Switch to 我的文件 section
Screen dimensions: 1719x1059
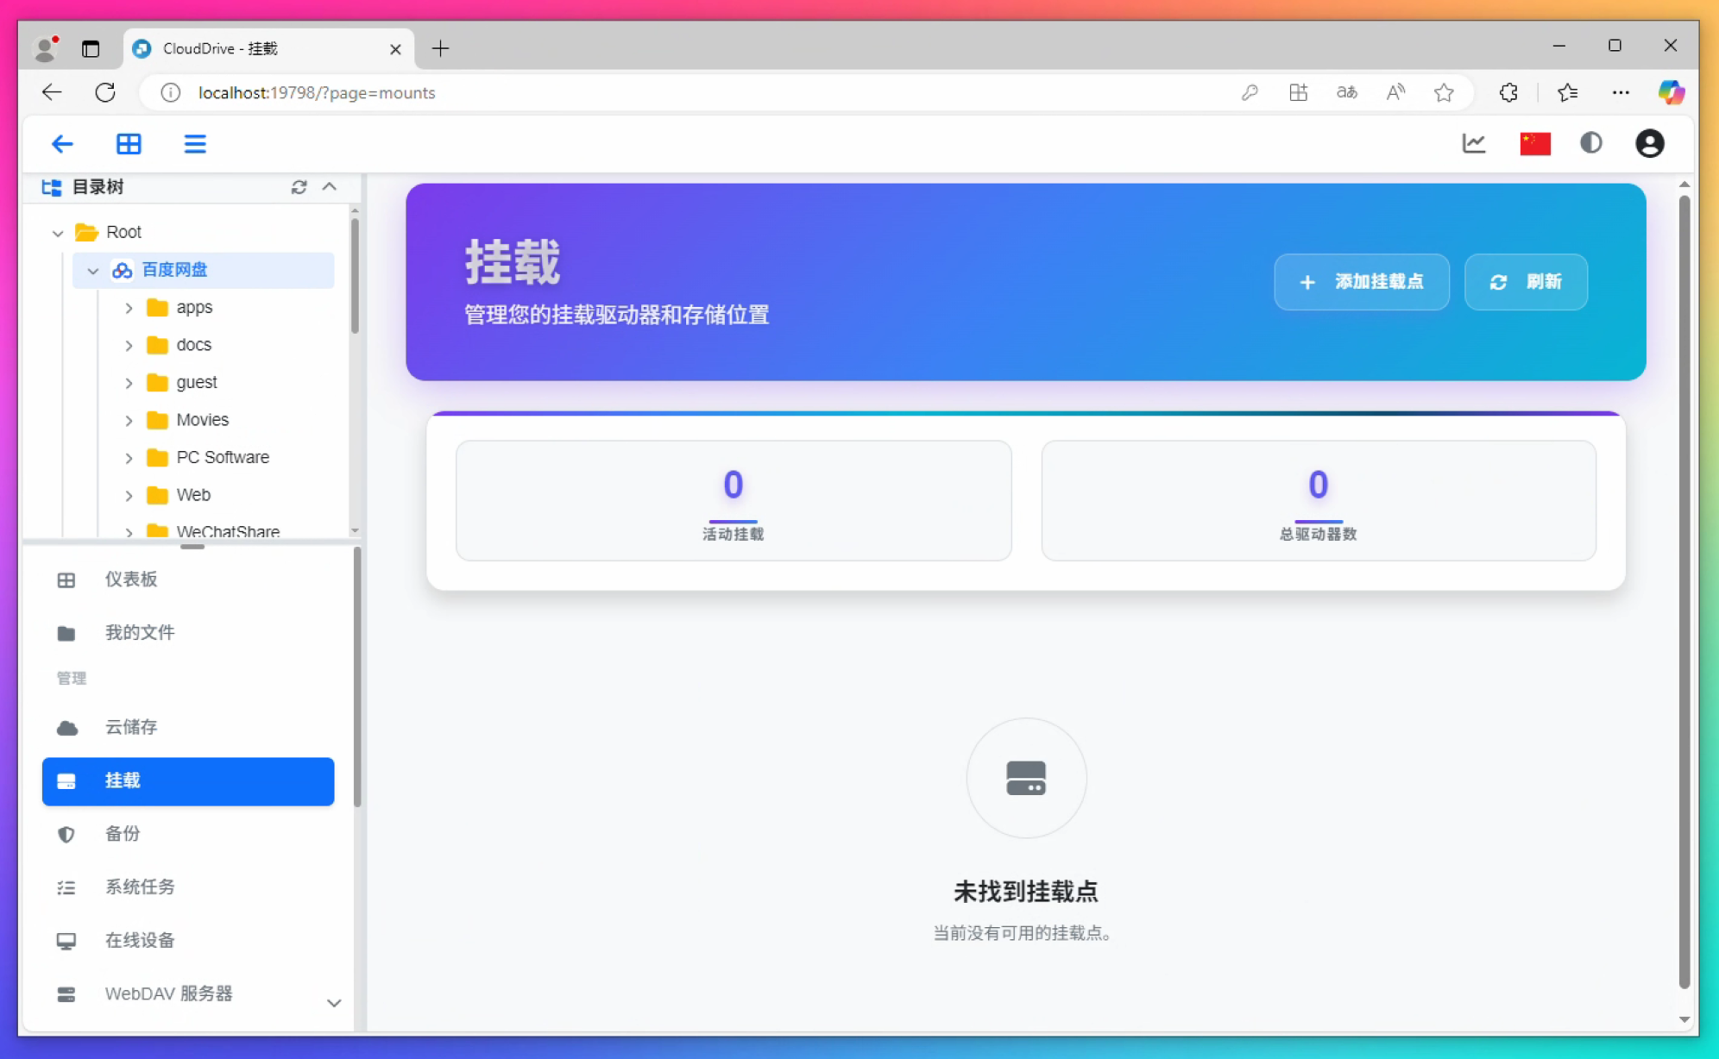140,632
